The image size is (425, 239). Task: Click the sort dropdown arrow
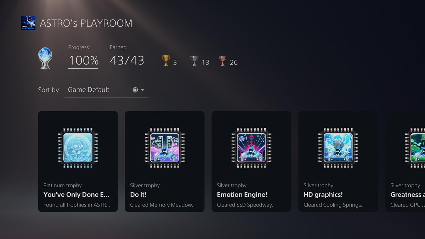click(x=142, y=90)
